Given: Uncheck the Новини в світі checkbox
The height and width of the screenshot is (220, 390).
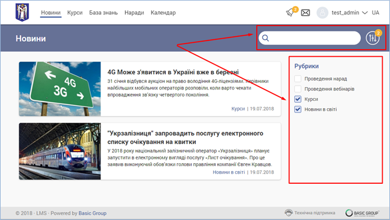Looking at the screenshot, I should [298, 109].
